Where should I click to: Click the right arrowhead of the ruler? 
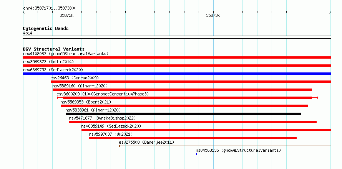pos(330,12)
